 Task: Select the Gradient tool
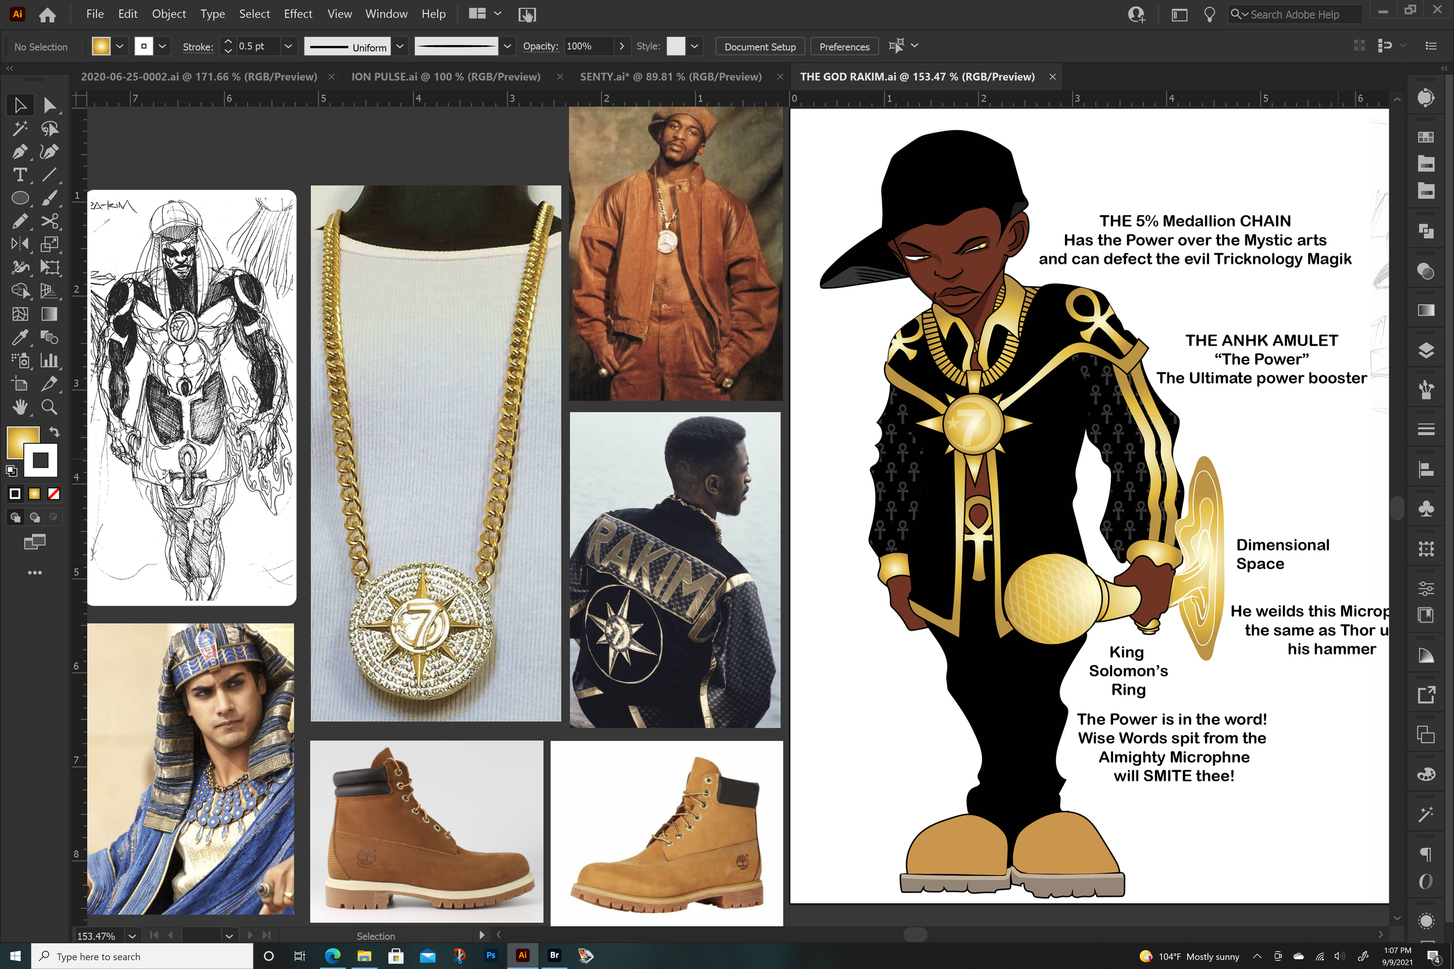tap(49, 314)
